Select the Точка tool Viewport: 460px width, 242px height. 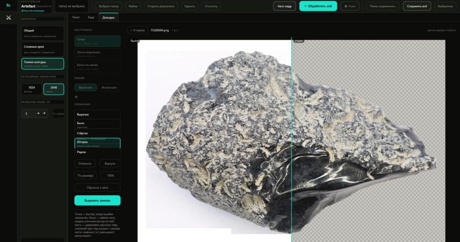coord(97,41)
